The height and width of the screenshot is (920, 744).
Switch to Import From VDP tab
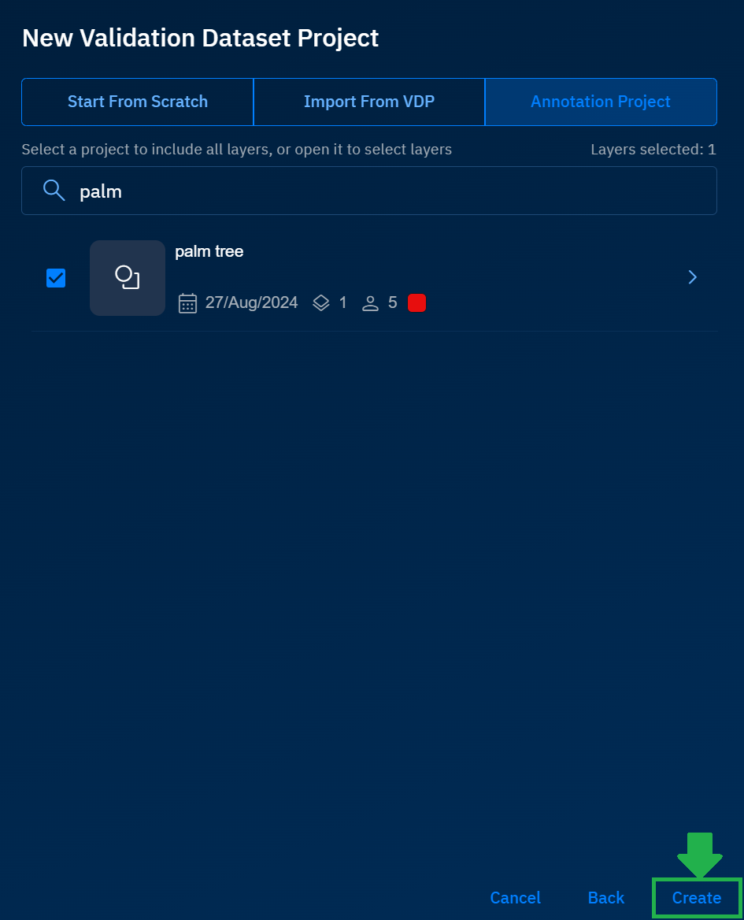pyautogui.click(x=369, y=102)
